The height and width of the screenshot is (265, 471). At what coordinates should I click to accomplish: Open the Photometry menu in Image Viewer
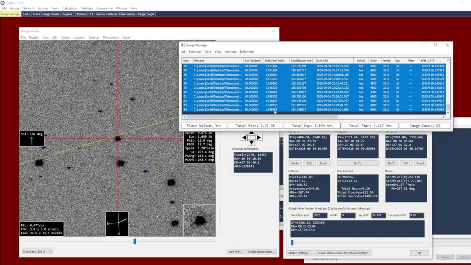(111, 38)
